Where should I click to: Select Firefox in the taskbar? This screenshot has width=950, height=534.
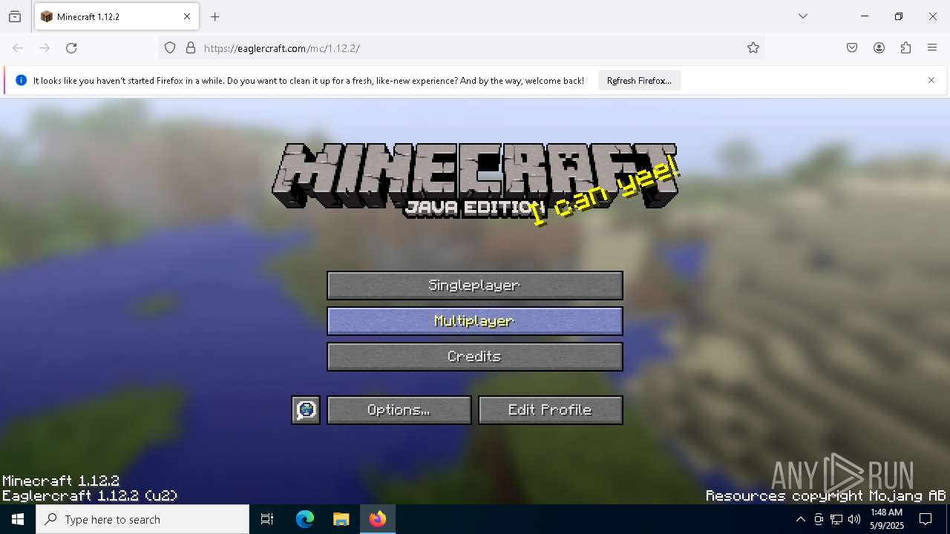click(x=378, y=519)
